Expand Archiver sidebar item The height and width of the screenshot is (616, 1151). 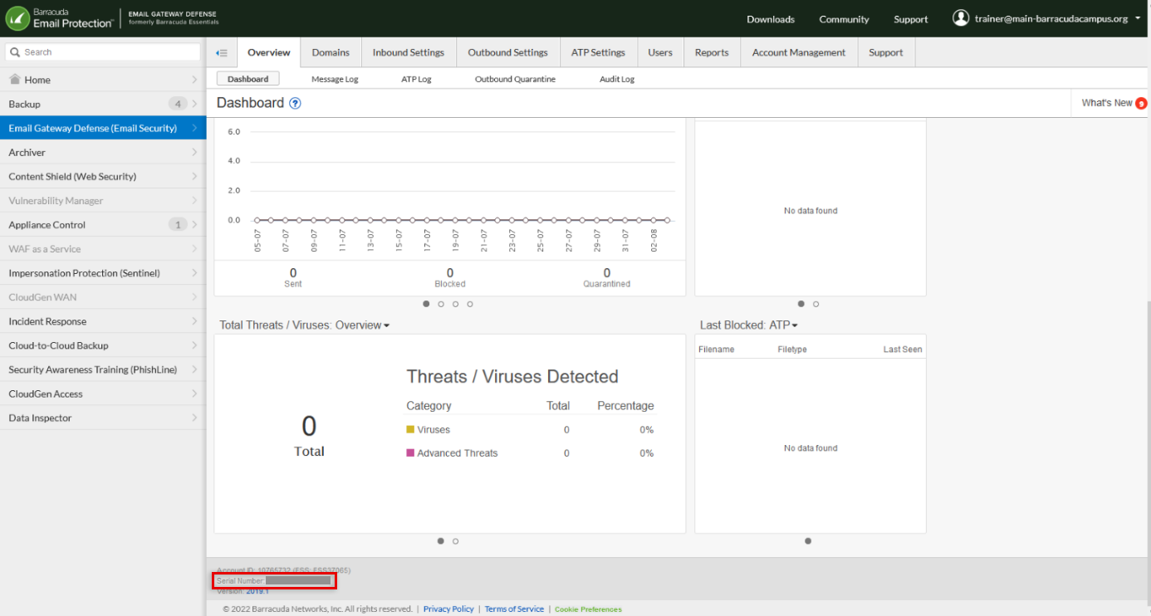(103, 152)
